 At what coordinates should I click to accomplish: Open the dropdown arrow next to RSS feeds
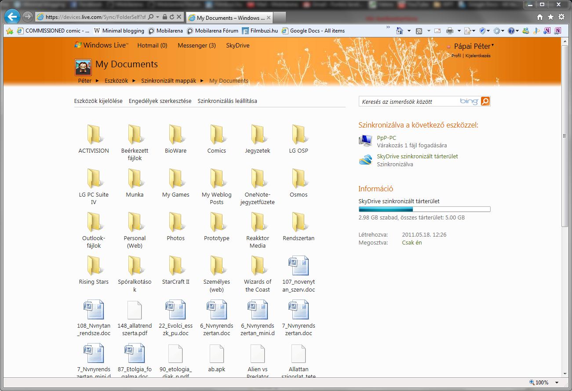click(x=428, y=31)
